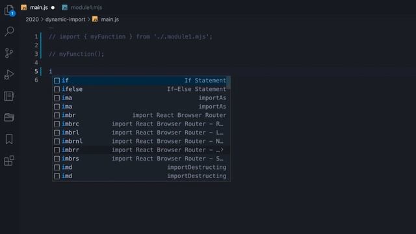
Task: Open the notebook-style panel icon in activity bar
Action: [9, 96]
